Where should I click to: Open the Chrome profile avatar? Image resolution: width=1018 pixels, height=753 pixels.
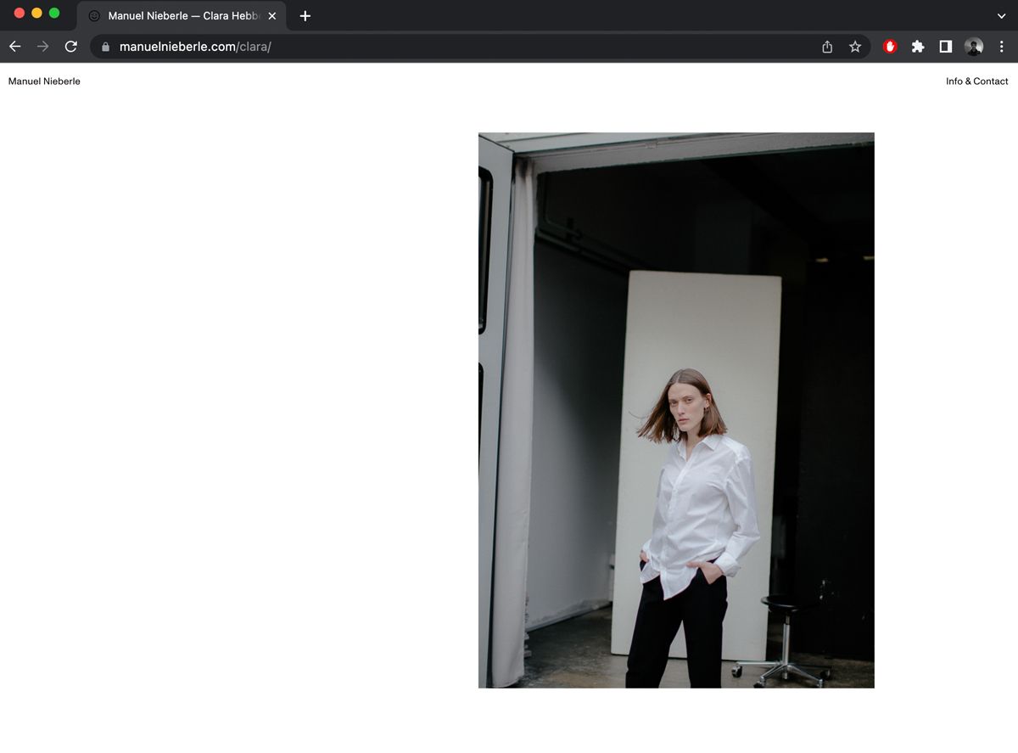coord(973,47)
